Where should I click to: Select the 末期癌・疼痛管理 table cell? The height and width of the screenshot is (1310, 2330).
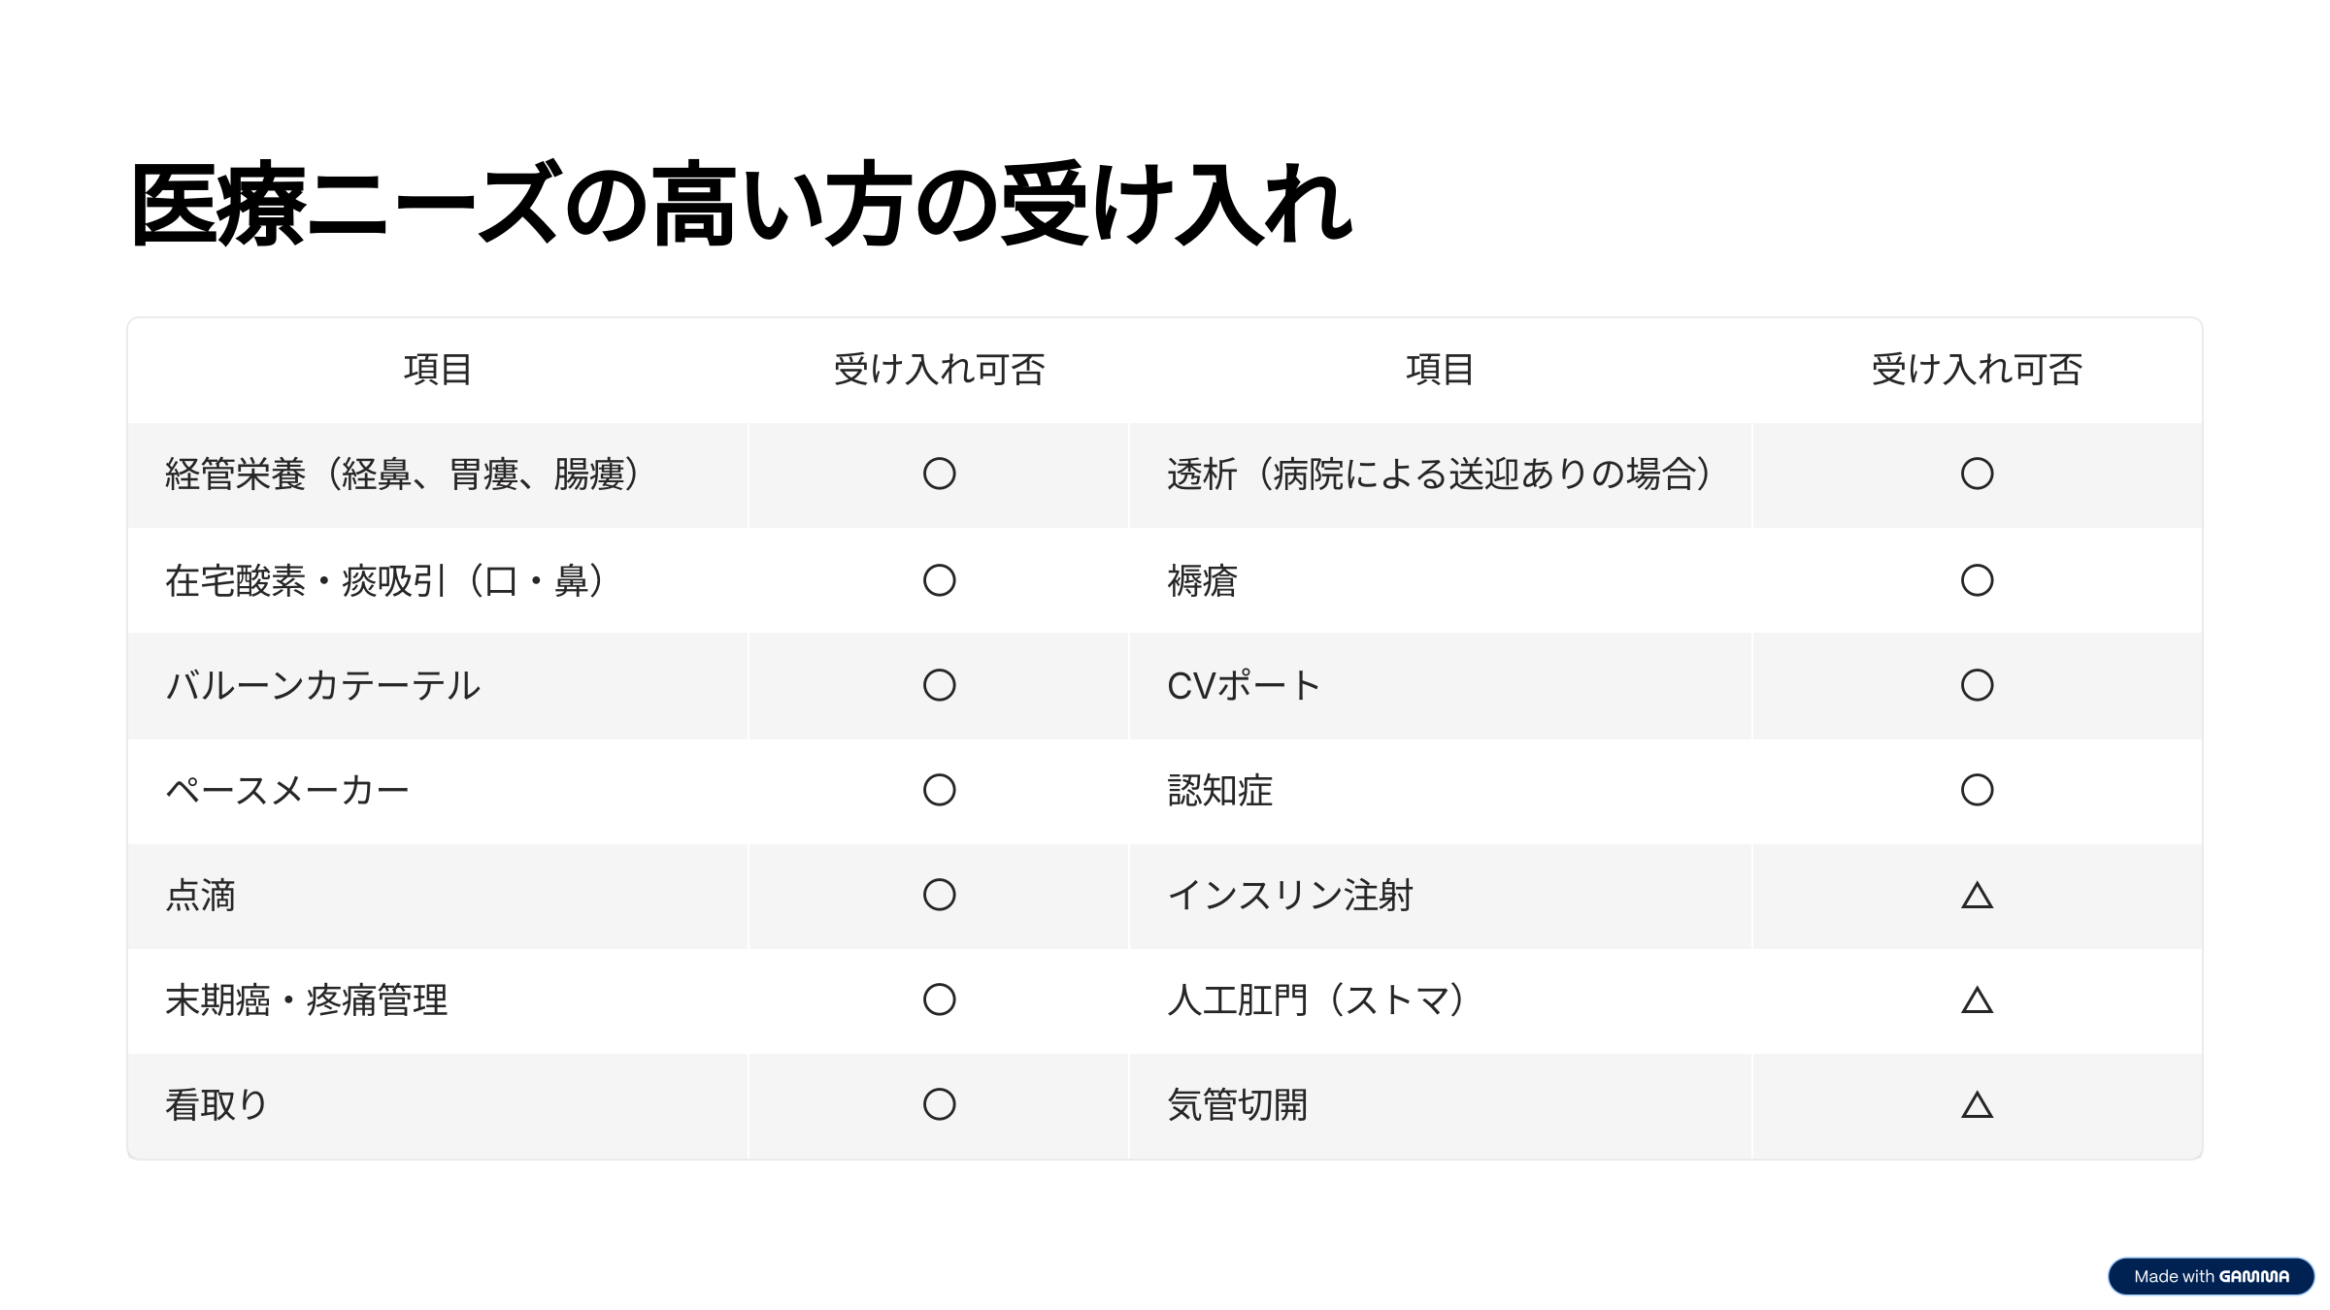(x=438, y=1000)
